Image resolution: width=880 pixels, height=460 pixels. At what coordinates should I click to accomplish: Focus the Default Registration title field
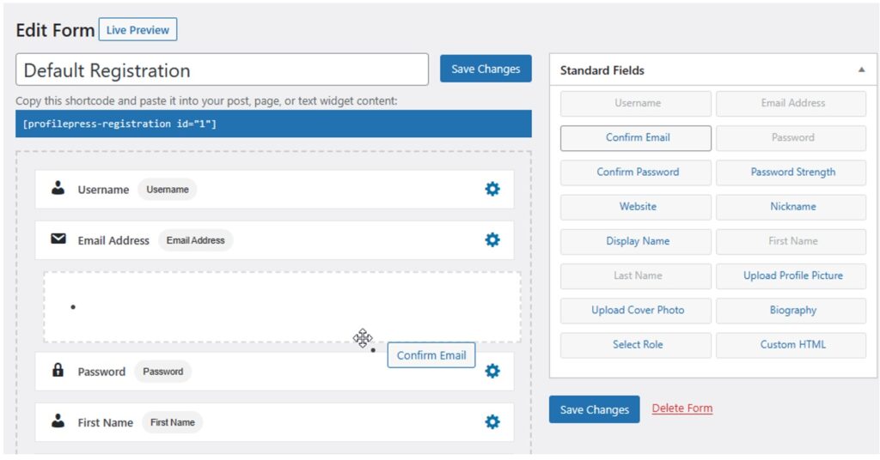222,70
